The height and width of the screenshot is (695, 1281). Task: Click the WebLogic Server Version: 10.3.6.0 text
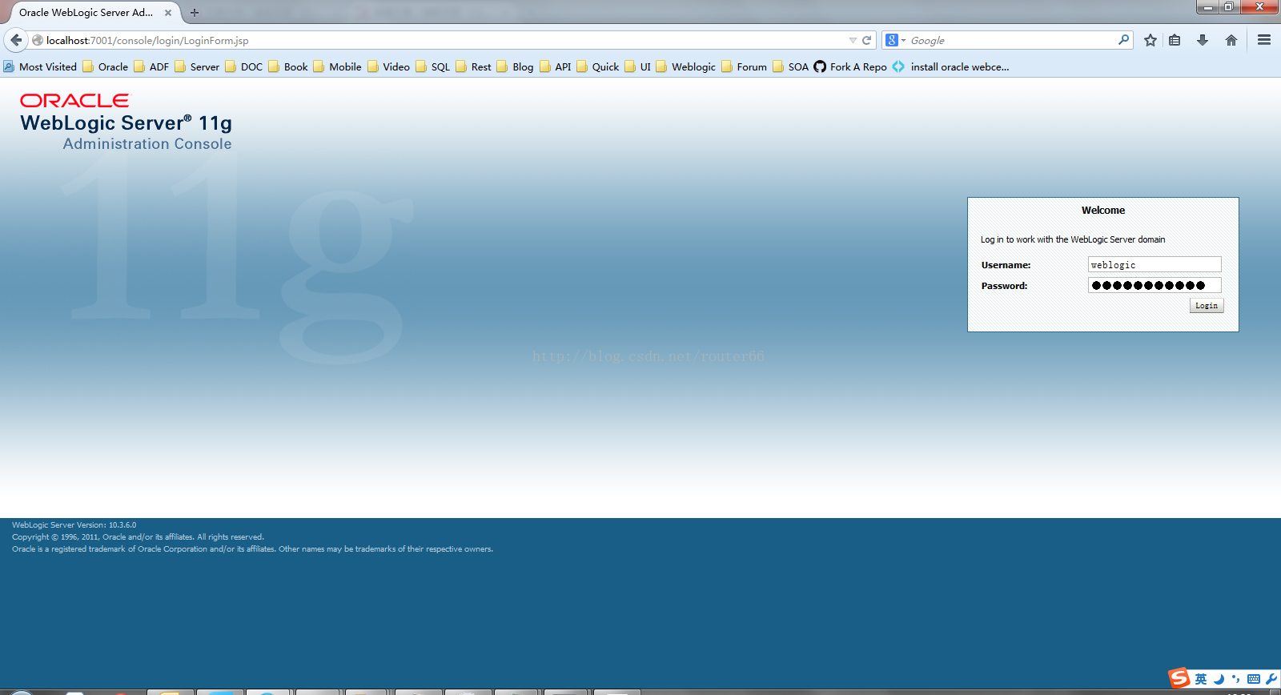pos(74,525)
